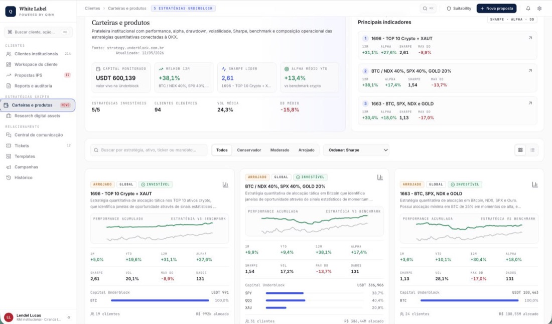Open the settings gear icon
The width and height of the screenshot is (552, 324).
click(539, 9)
